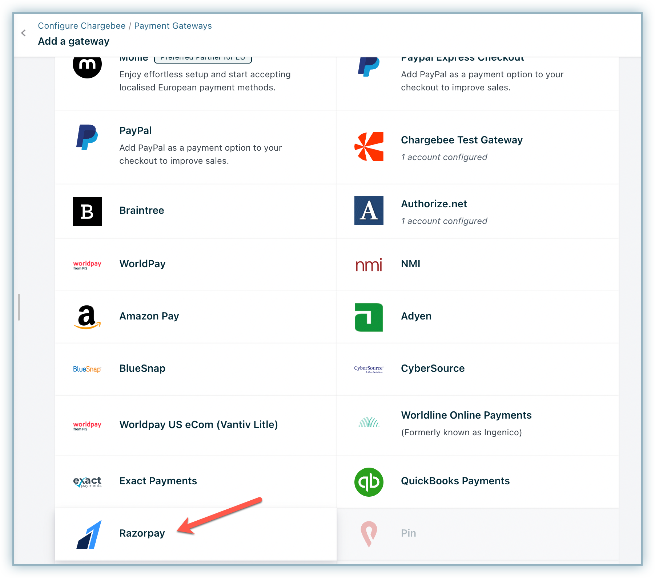
Task: Open the Configure Chargebee breadcrumb link
Action: click(x=81, y=26)
